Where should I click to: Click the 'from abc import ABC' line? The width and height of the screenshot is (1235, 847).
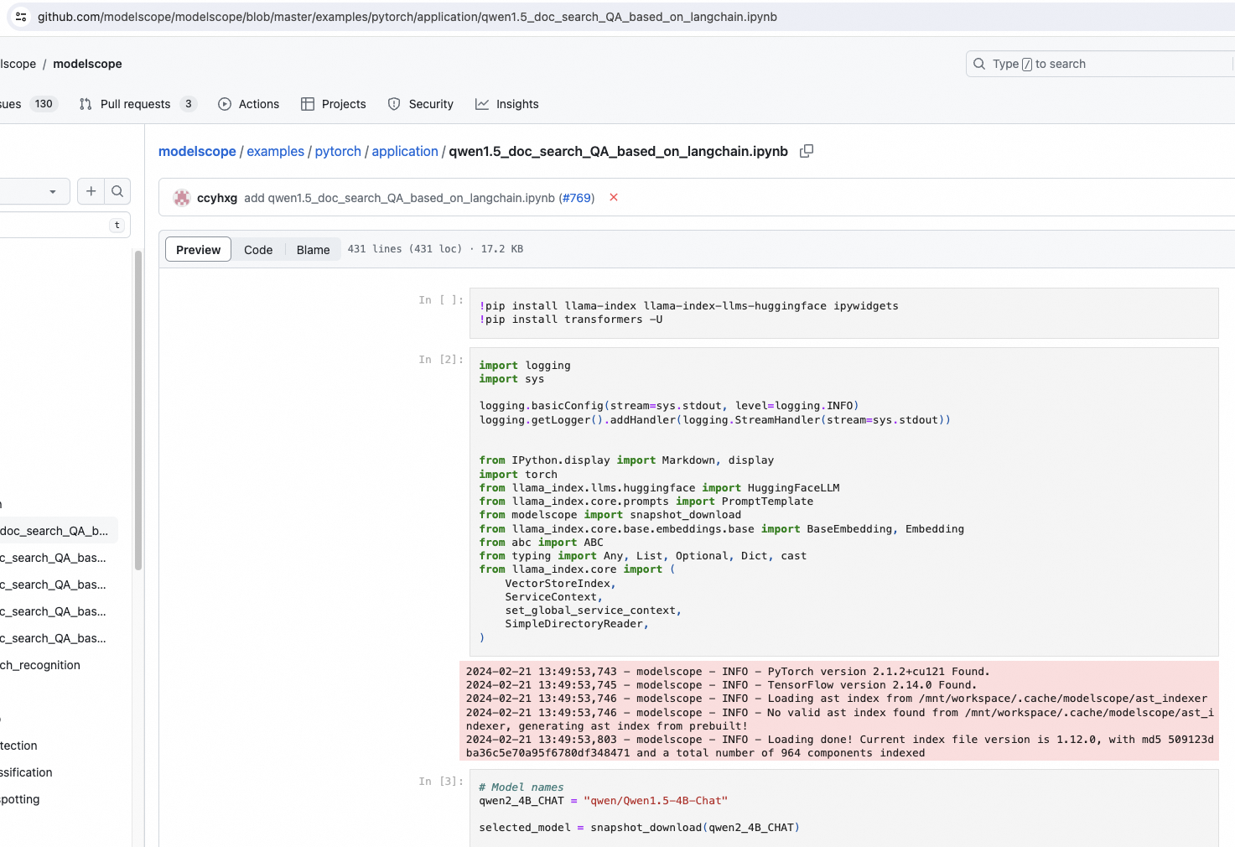[541, 543]
